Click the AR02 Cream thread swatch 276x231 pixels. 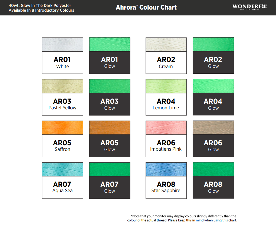tap(166, 44)
